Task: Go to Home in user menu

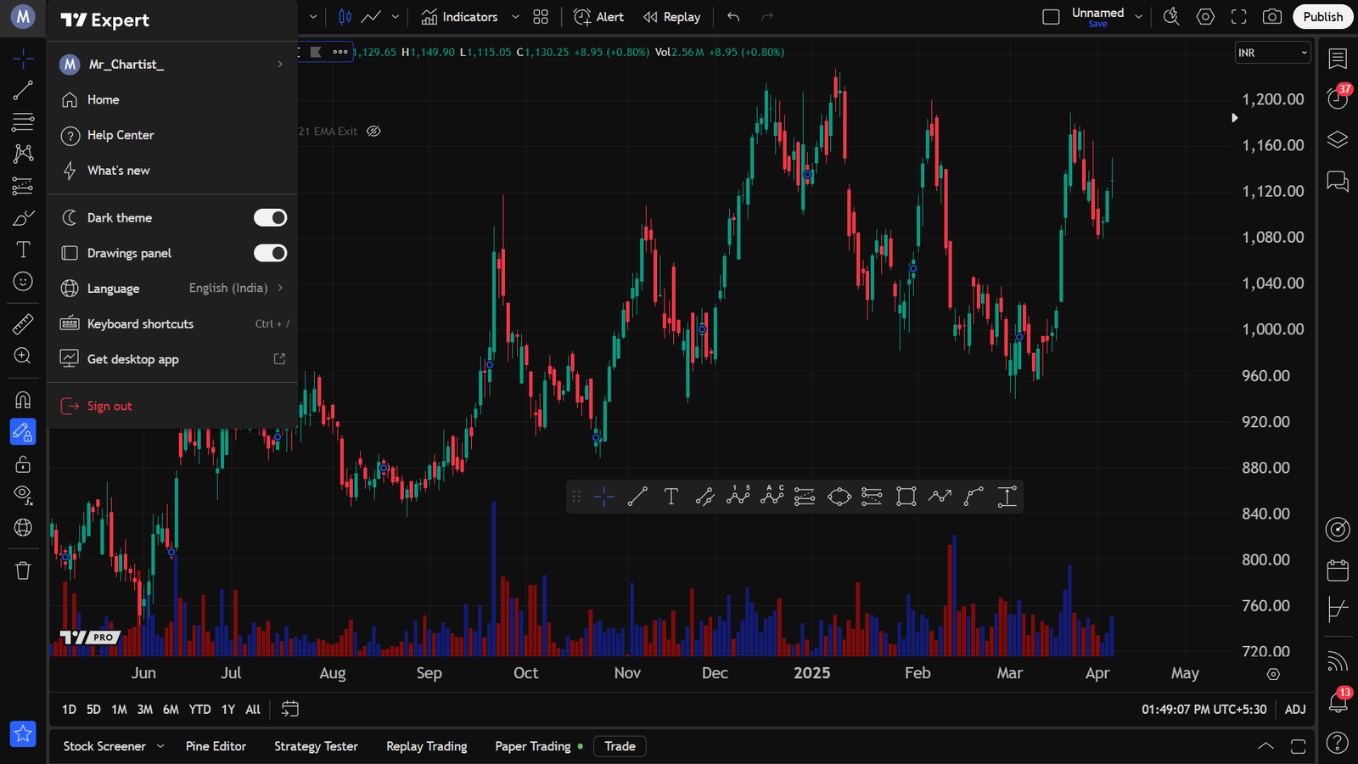Action: (x=172, y=100)
